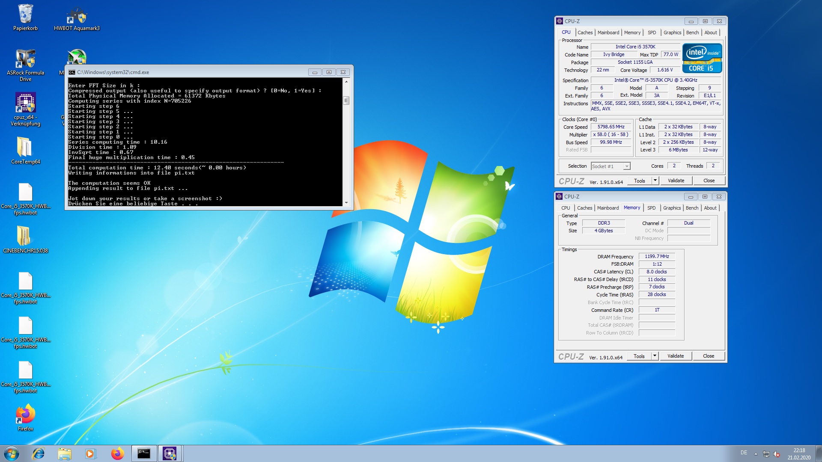Click the DE language indicator

[744, 453]
